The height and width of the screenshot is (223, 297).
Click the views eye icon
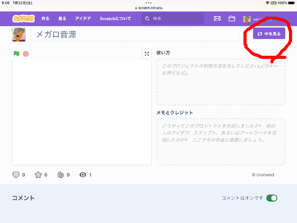pos(83,175)
